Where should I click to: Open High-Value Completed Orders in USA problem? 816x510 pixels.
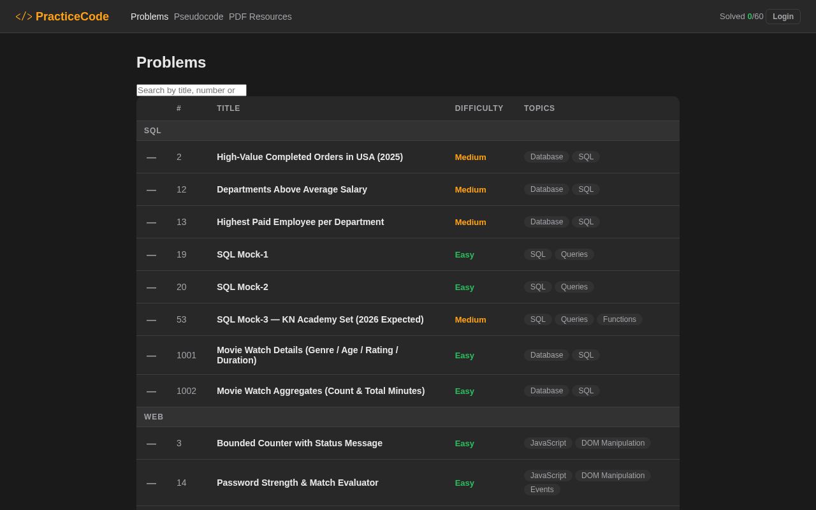coord(310,157)
